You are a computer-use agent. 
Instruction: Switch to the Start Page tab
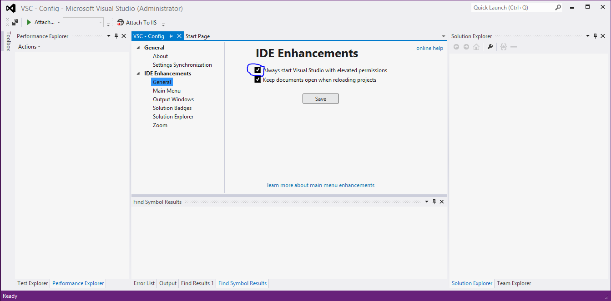197,36
